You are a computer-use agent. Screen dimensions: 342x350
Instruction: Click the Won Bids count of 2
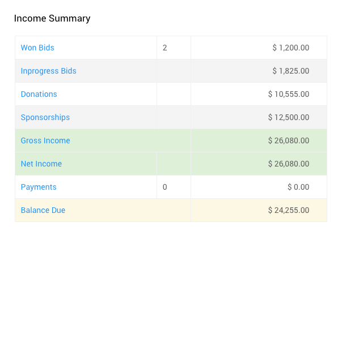point(165,48)
